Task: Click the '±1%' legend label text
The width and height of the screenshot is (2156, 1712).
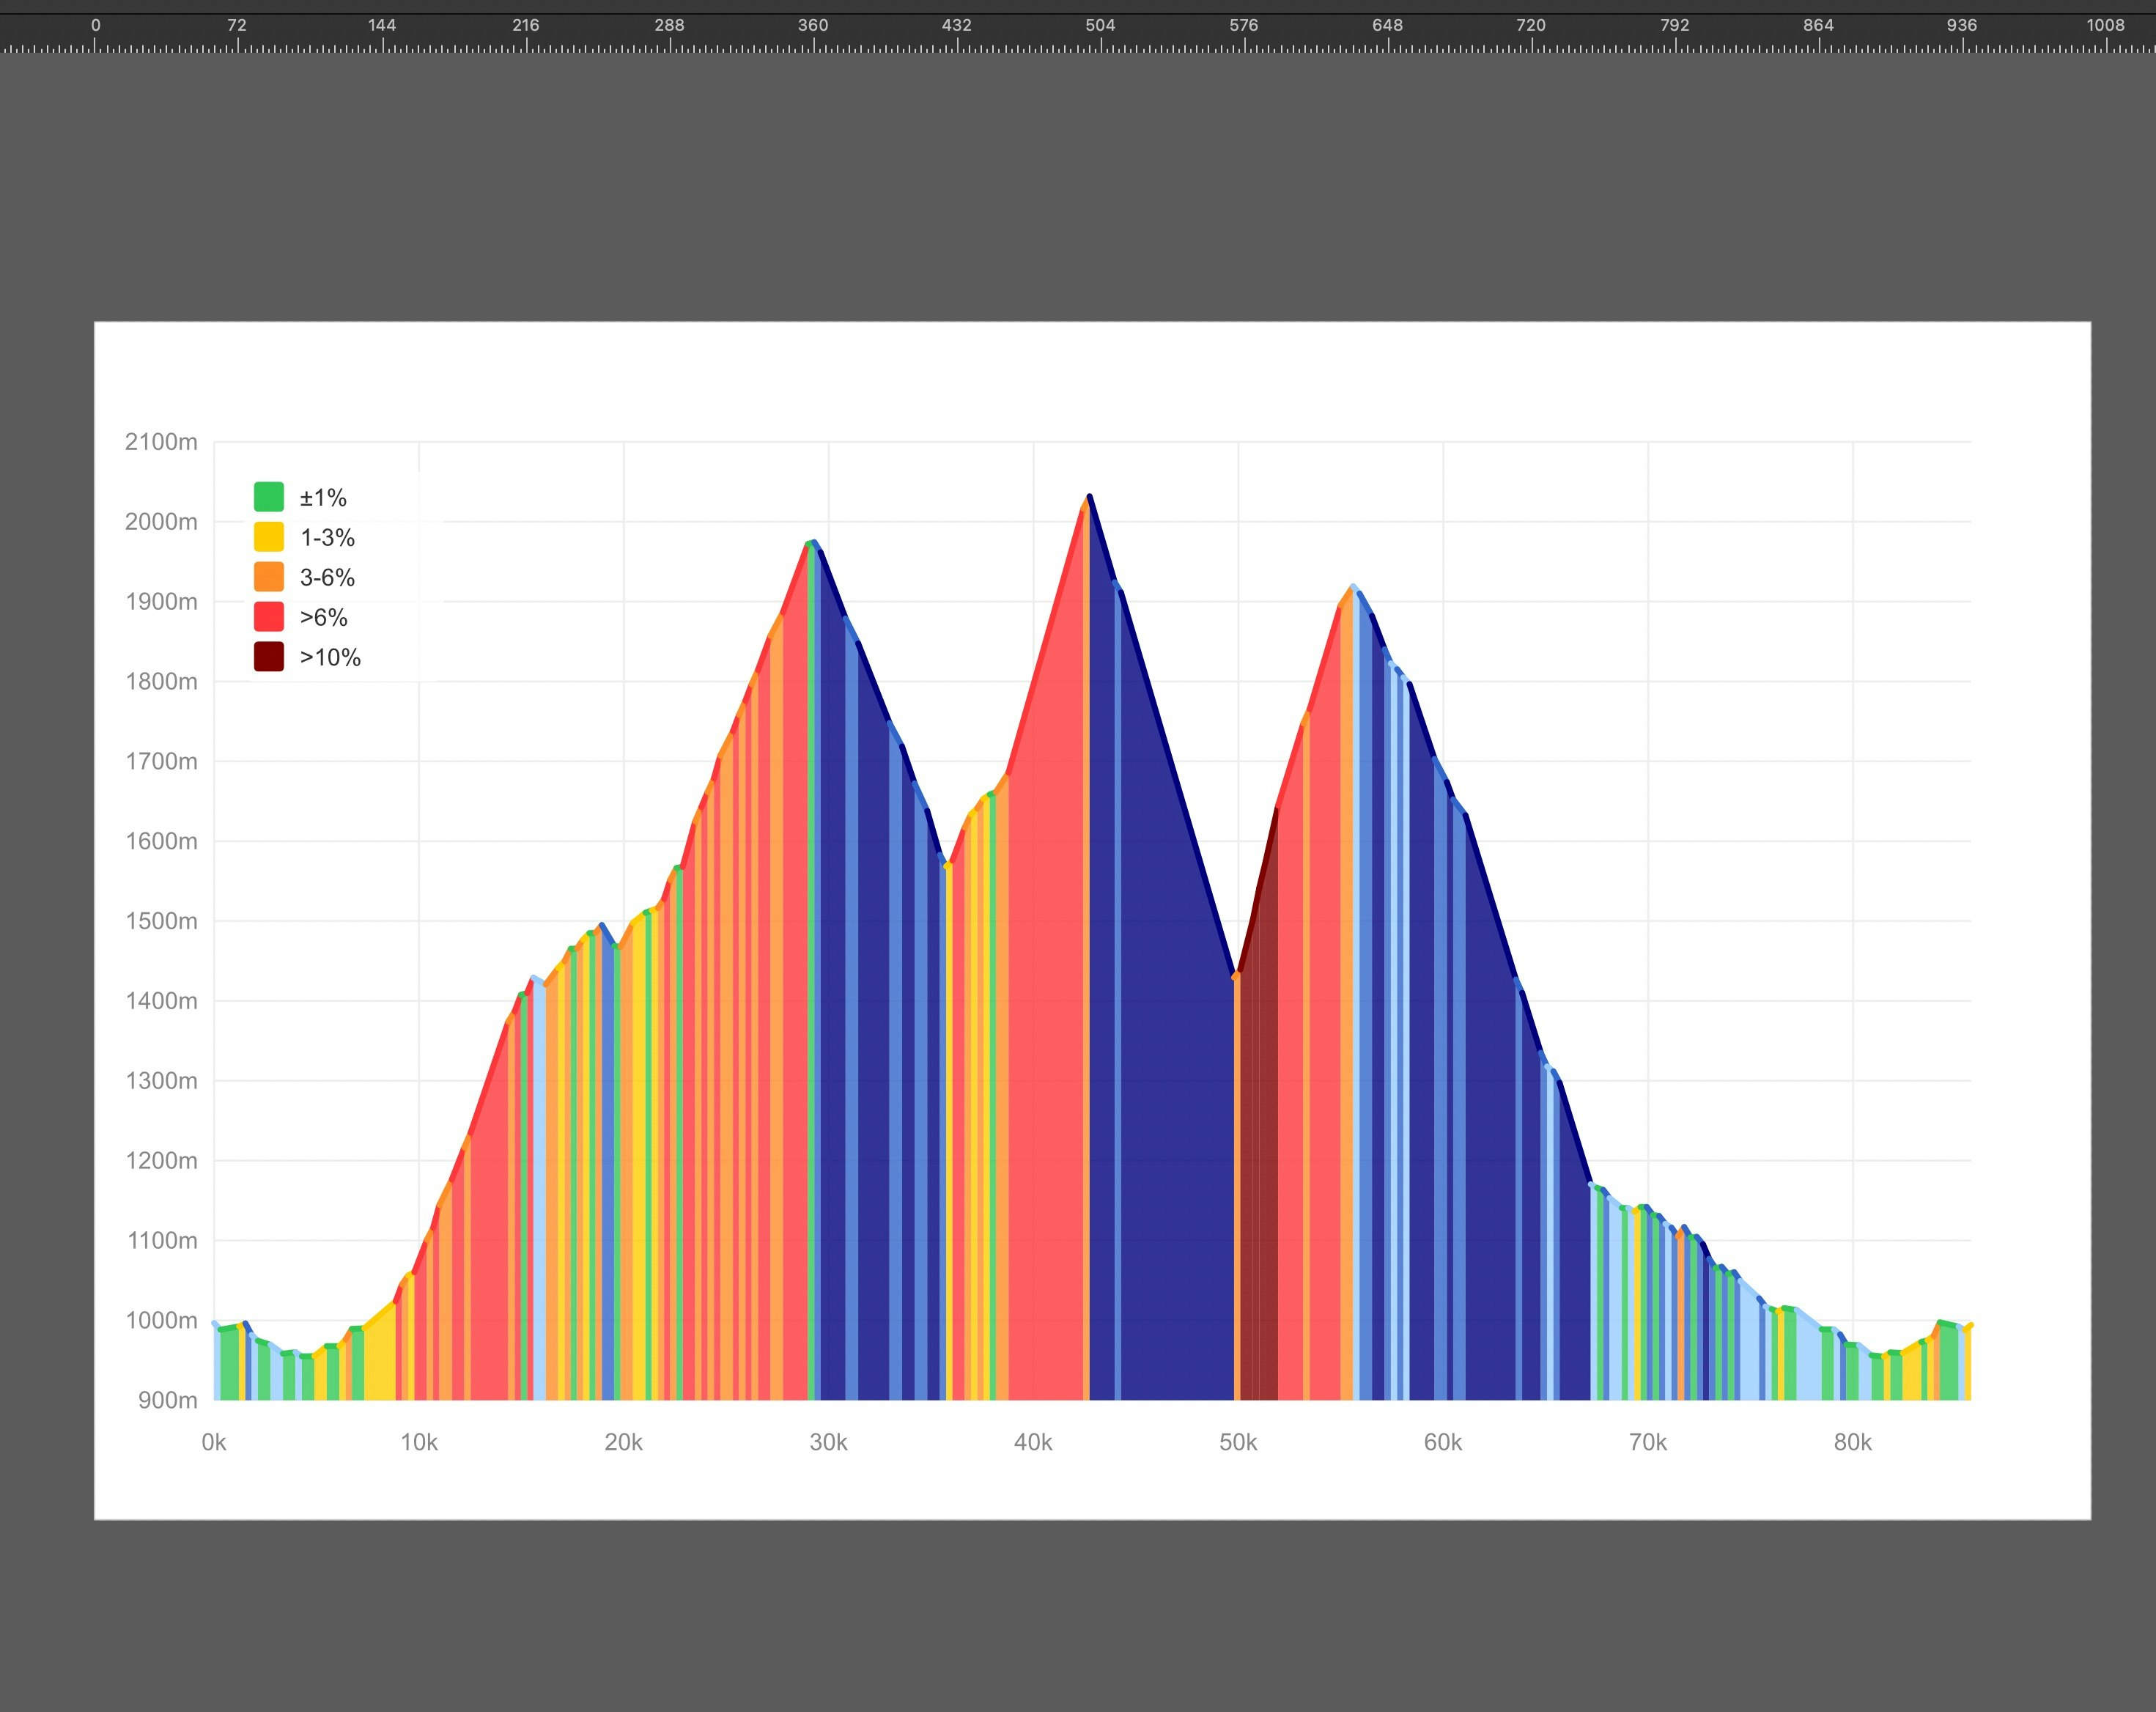Action: tap(323, 497)
